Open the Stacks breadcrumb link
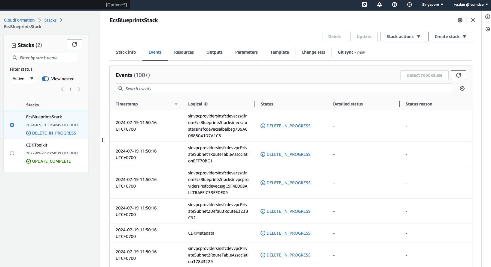Image resolution: width=491 pixels, height=267 pixels. (50, 20)
